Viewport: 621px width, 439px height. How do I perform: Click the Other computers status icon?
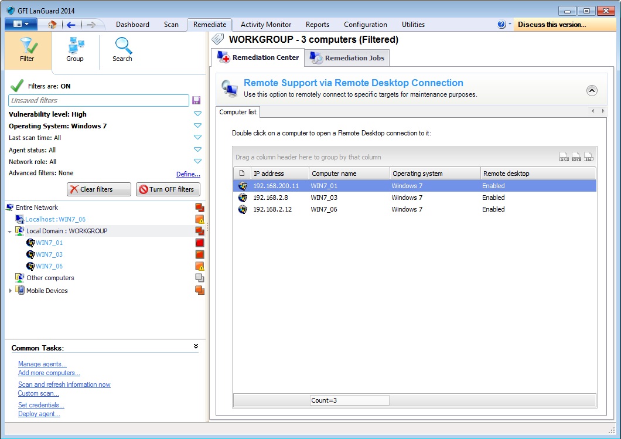coord(200,278)
